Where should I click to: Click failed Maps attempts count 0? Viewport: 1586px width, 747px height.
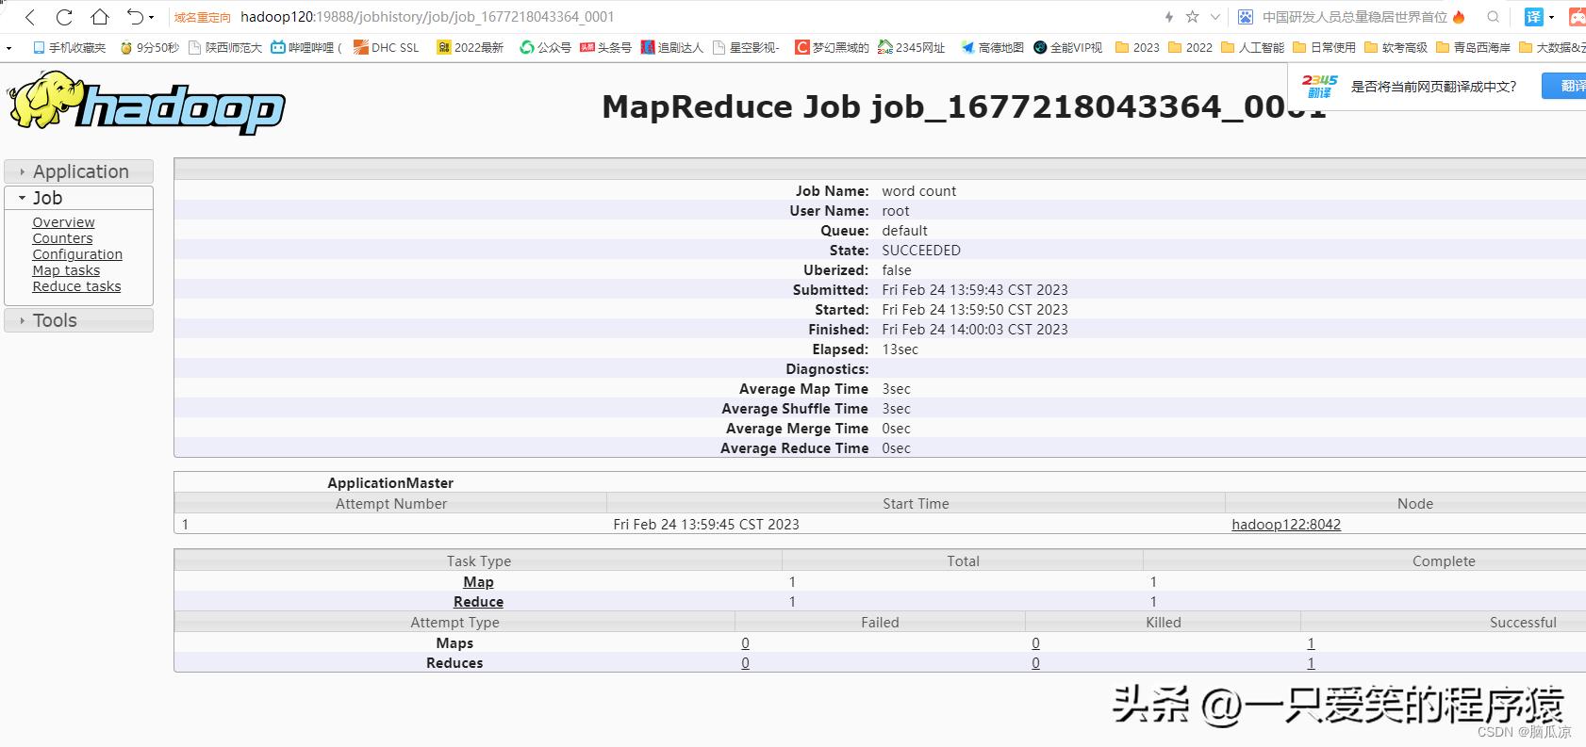745,643
